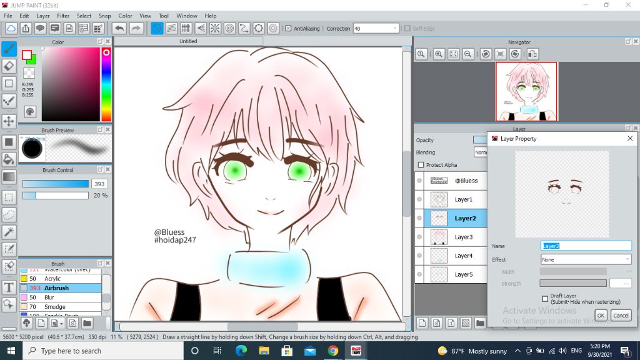Toggle the AntiAliasing checkbox

(x=288, y=29)
